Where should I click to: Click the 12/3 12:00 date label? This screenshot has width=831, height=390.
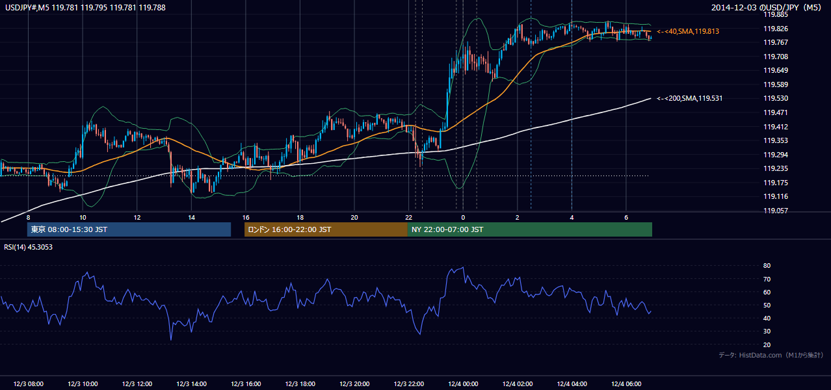137,384
